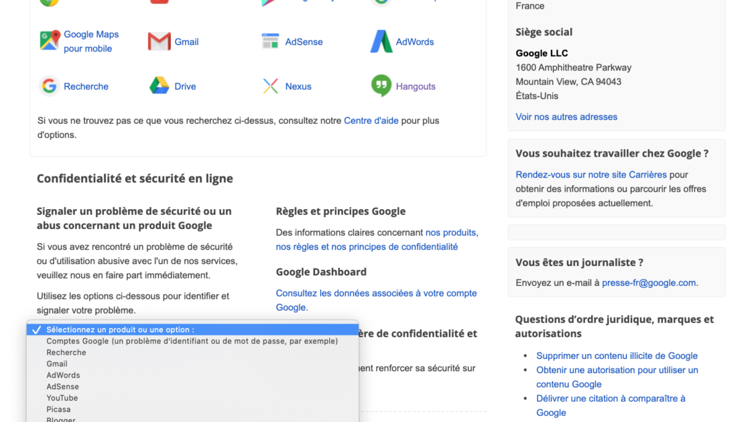744x422 pixels.
Task: Choose 'Gmail' from the product dropdown
Action: coord(57,364)
